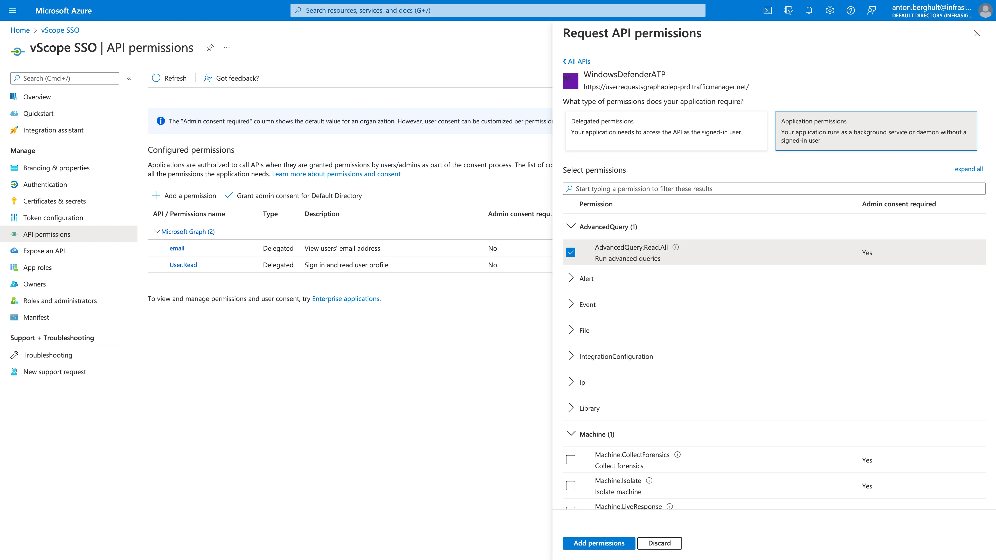
Task: Click the Home breadcrumb link
Action: click(20, 30)
